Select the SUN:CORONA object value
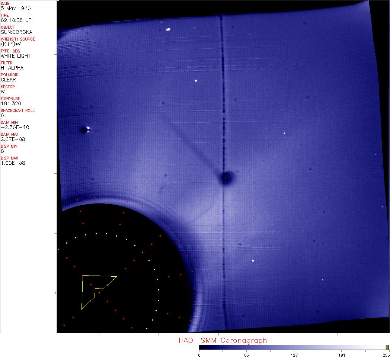Viewport: 390px width, 357px height. (x=16, y=32)
